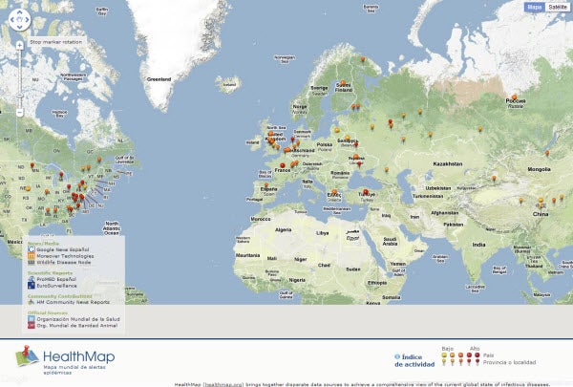Click the zoom slider handle
The height and width of the screenshot is (387, 573).
20,96
